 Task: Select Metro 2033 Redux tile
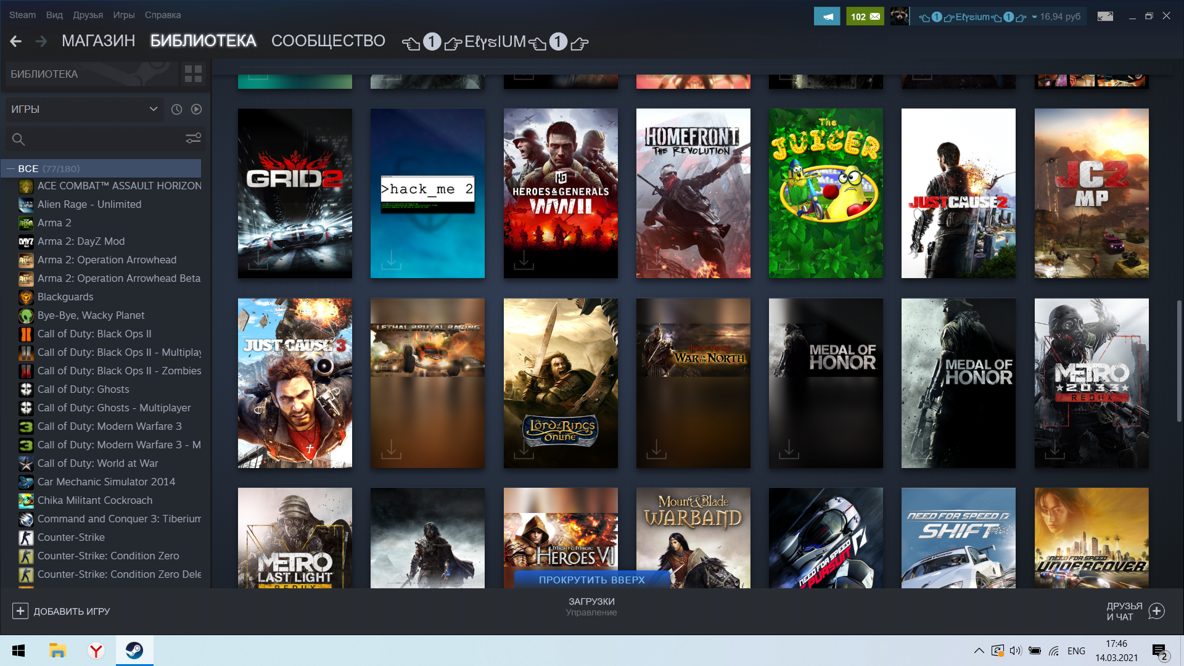tap(1091, 383)
